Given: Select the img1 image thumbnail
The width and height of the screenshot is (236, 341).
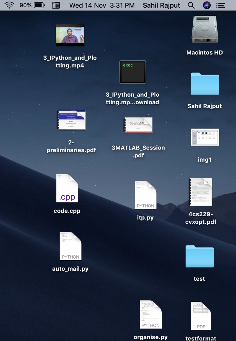Looking at the screenshot, I should click(x=205, y=137).
